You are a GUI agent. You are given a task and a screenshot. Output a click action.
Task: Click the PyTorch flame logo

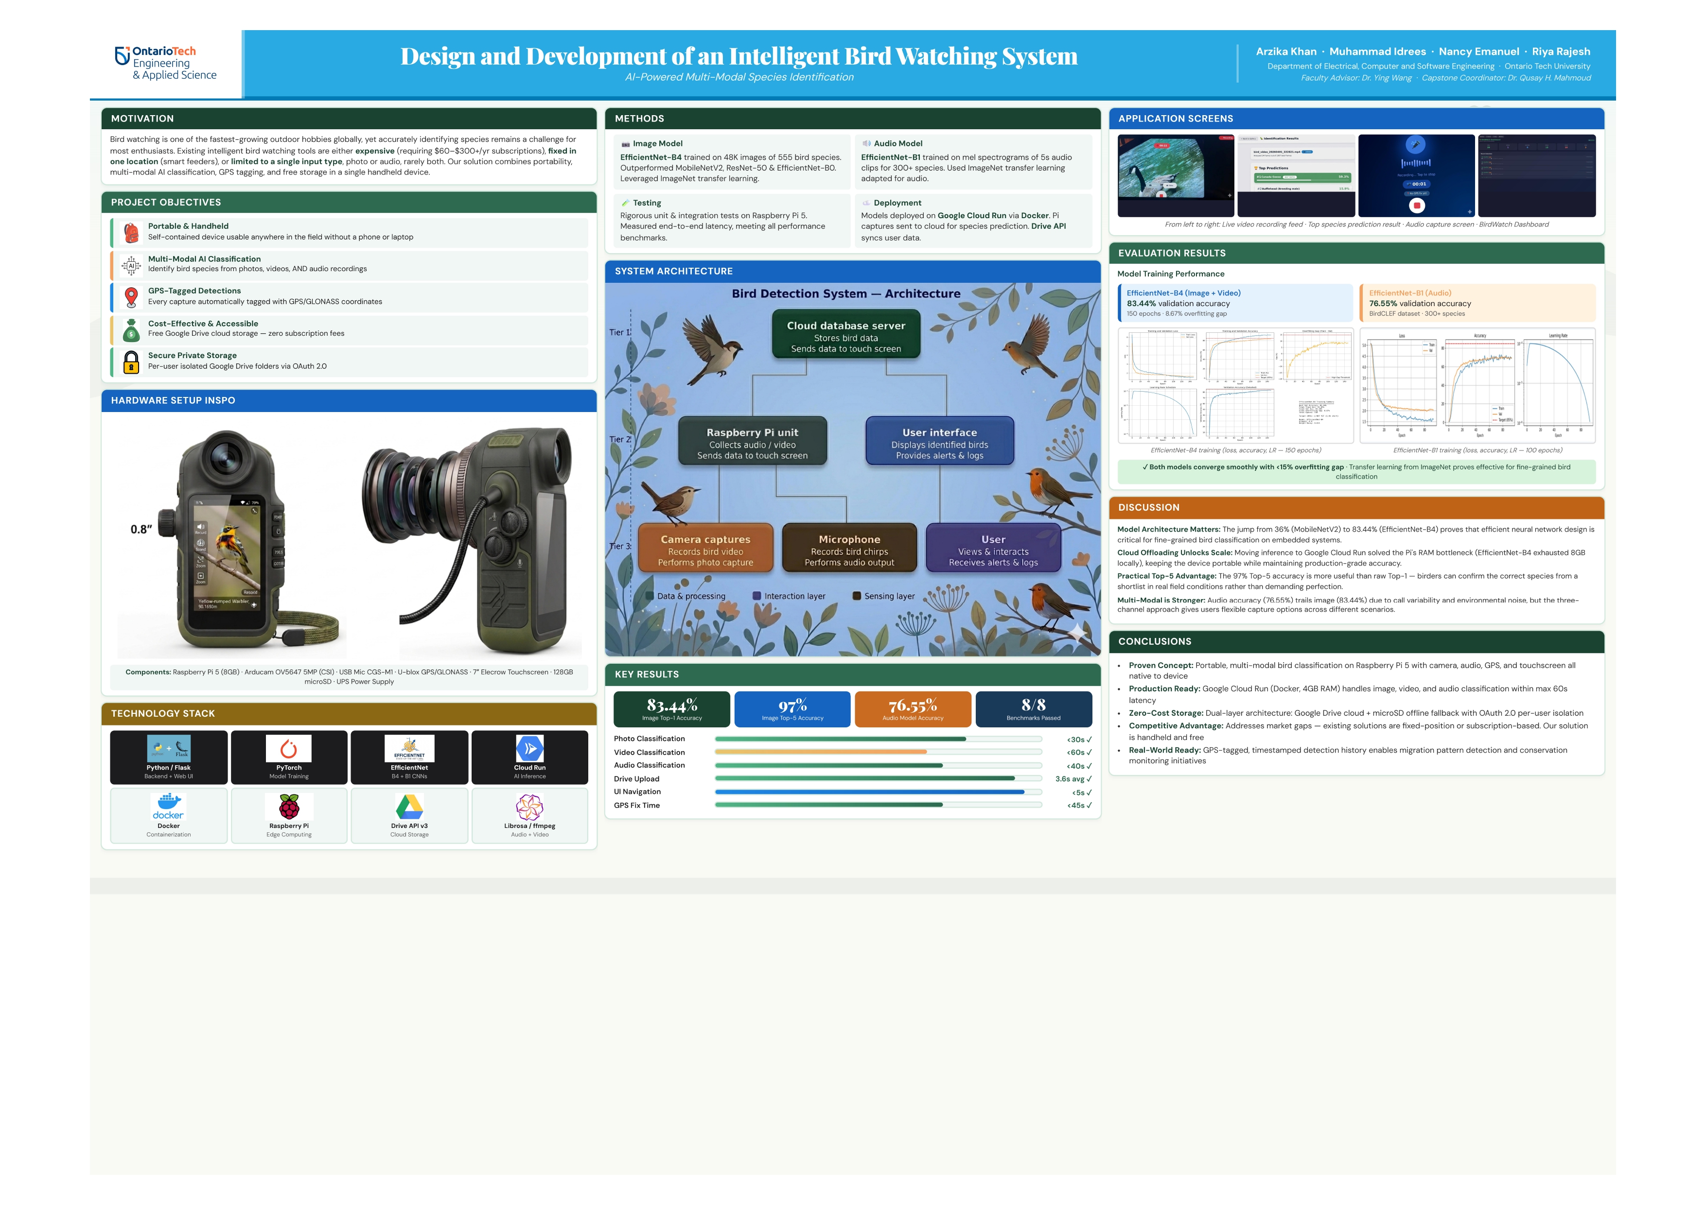(289, 748)
